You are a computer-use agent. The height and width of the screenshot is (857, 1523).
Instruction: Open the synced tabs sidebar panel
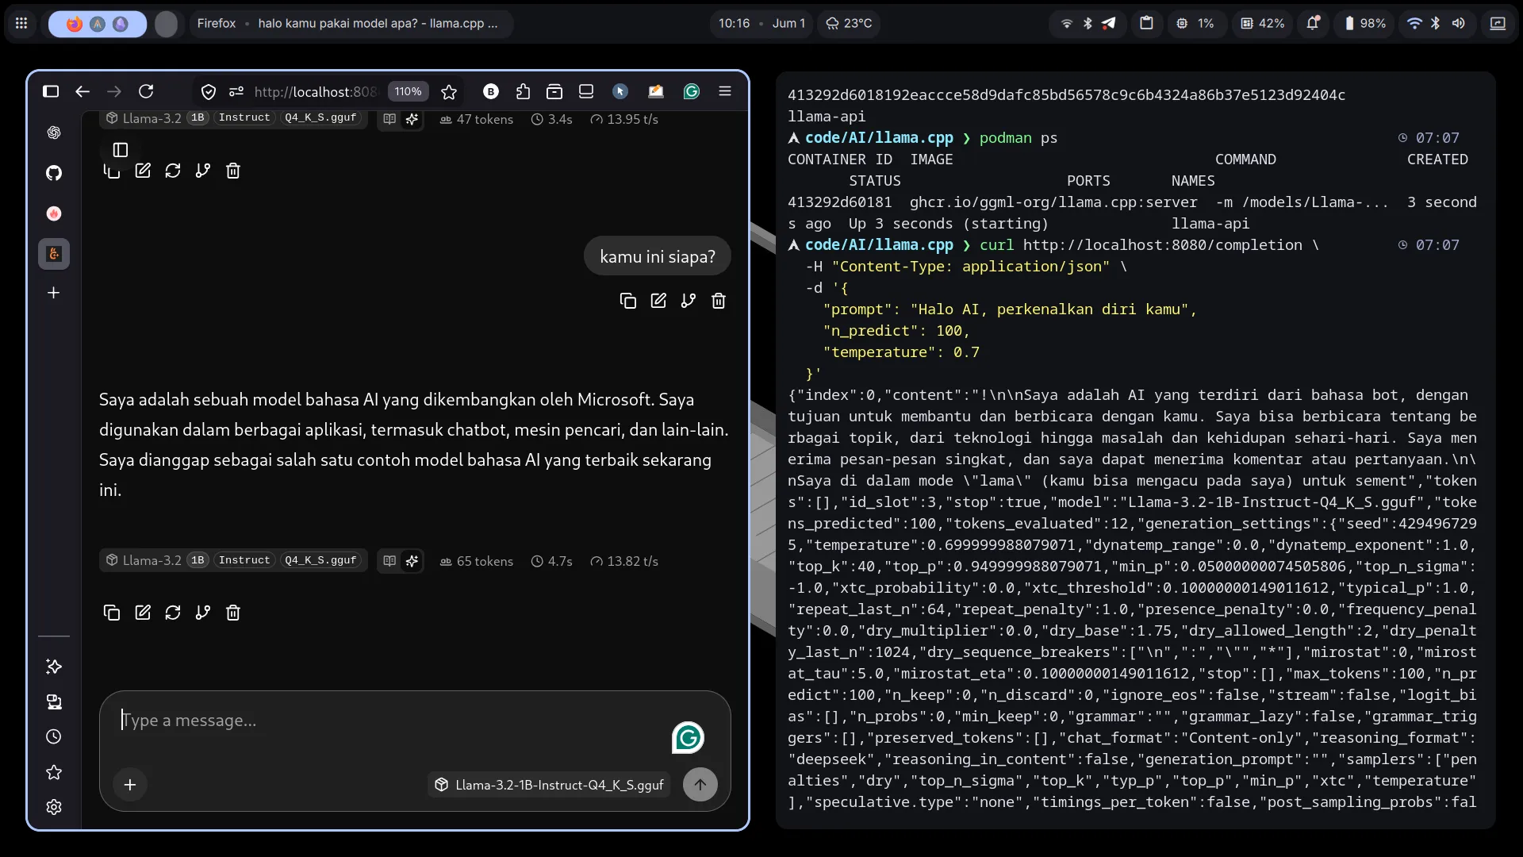click(54, 701)
